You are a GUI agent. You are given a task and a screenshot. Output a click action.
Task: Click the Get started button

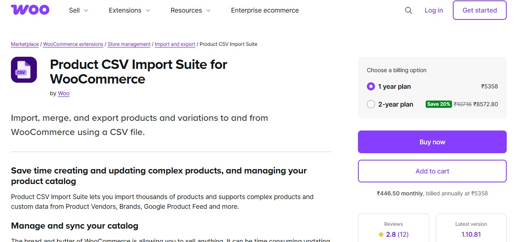coord(480,10)
